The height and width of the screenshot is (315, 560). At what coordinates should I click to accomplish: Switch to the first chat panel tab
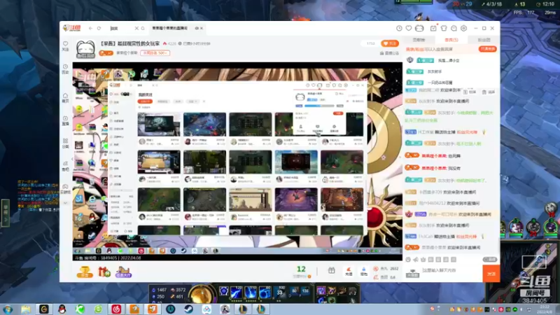[x=419, y=40]
